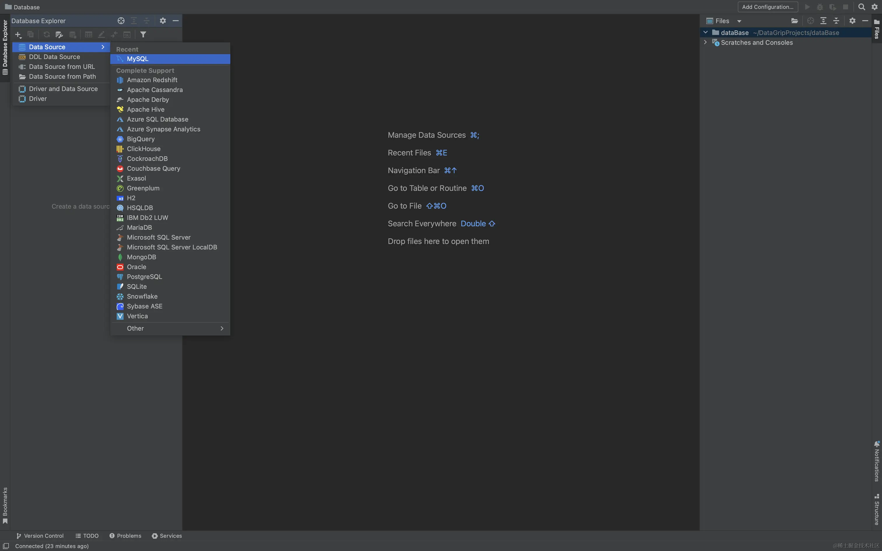Toggle the Structure side tab
The height and width of the screenshot is (551, 882).
[x=877, y=509]
